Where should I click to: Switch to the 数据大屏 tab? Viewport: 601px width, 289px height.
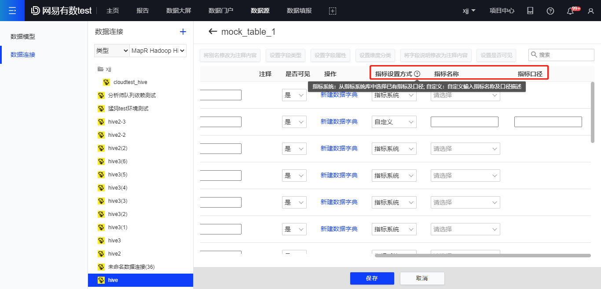pyautogui.click(x=179, y=11)
